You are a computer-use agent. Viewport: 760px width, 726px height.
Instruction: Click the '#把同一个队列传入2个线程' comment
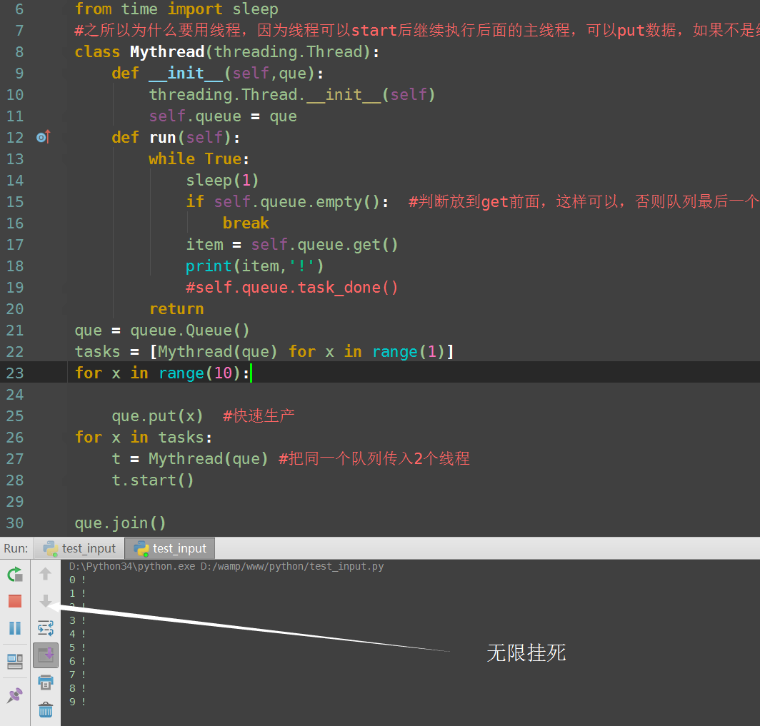coord(374,458)
